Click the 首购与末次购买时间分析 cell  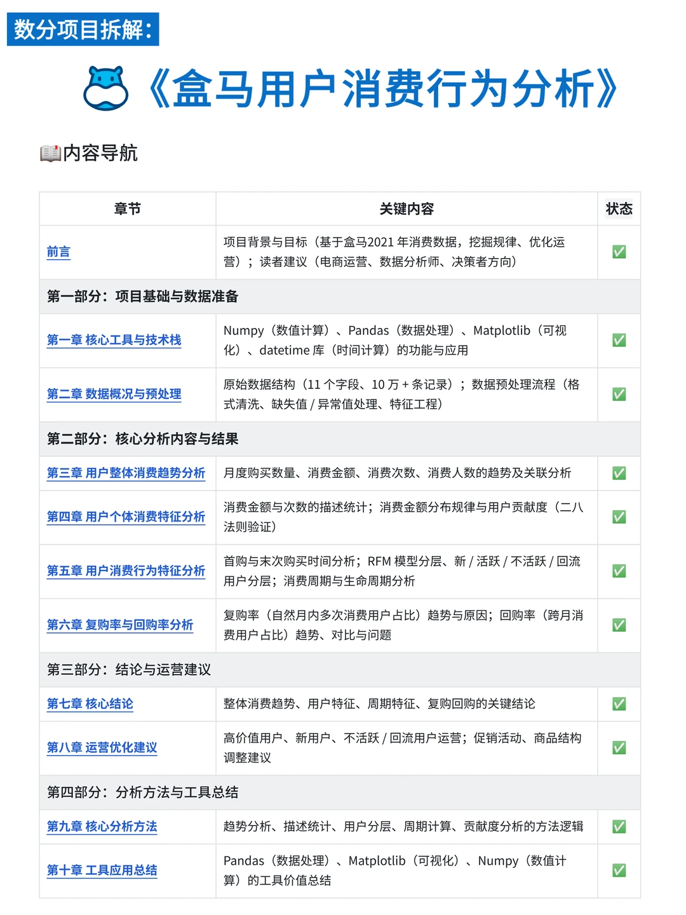coord(407,571)
